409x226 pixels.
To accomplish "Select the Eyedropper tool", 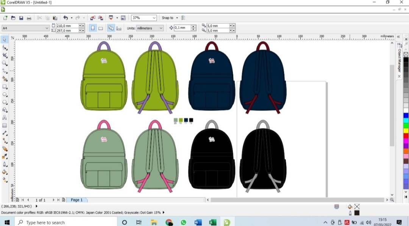I will tap(5, 156).
